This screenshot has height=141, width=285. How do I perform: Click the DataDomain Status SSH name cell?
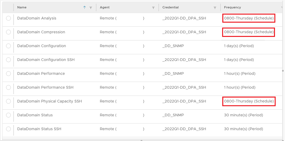pyautogui.click(x=39, y=129)
